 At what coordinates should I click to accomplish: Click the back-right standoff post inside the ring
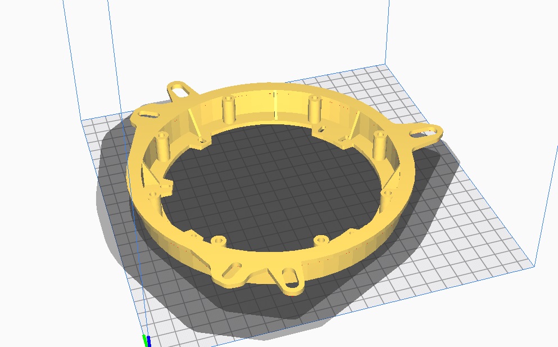(314, 109)
